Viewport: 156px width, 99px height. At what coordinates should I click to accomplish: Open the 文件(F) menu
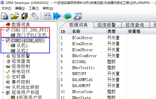[x=6, y=8]
